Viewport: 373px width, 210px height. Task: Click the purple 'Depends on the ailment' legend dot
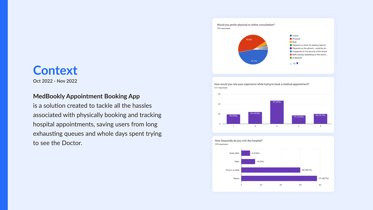[x=291, y=48]
